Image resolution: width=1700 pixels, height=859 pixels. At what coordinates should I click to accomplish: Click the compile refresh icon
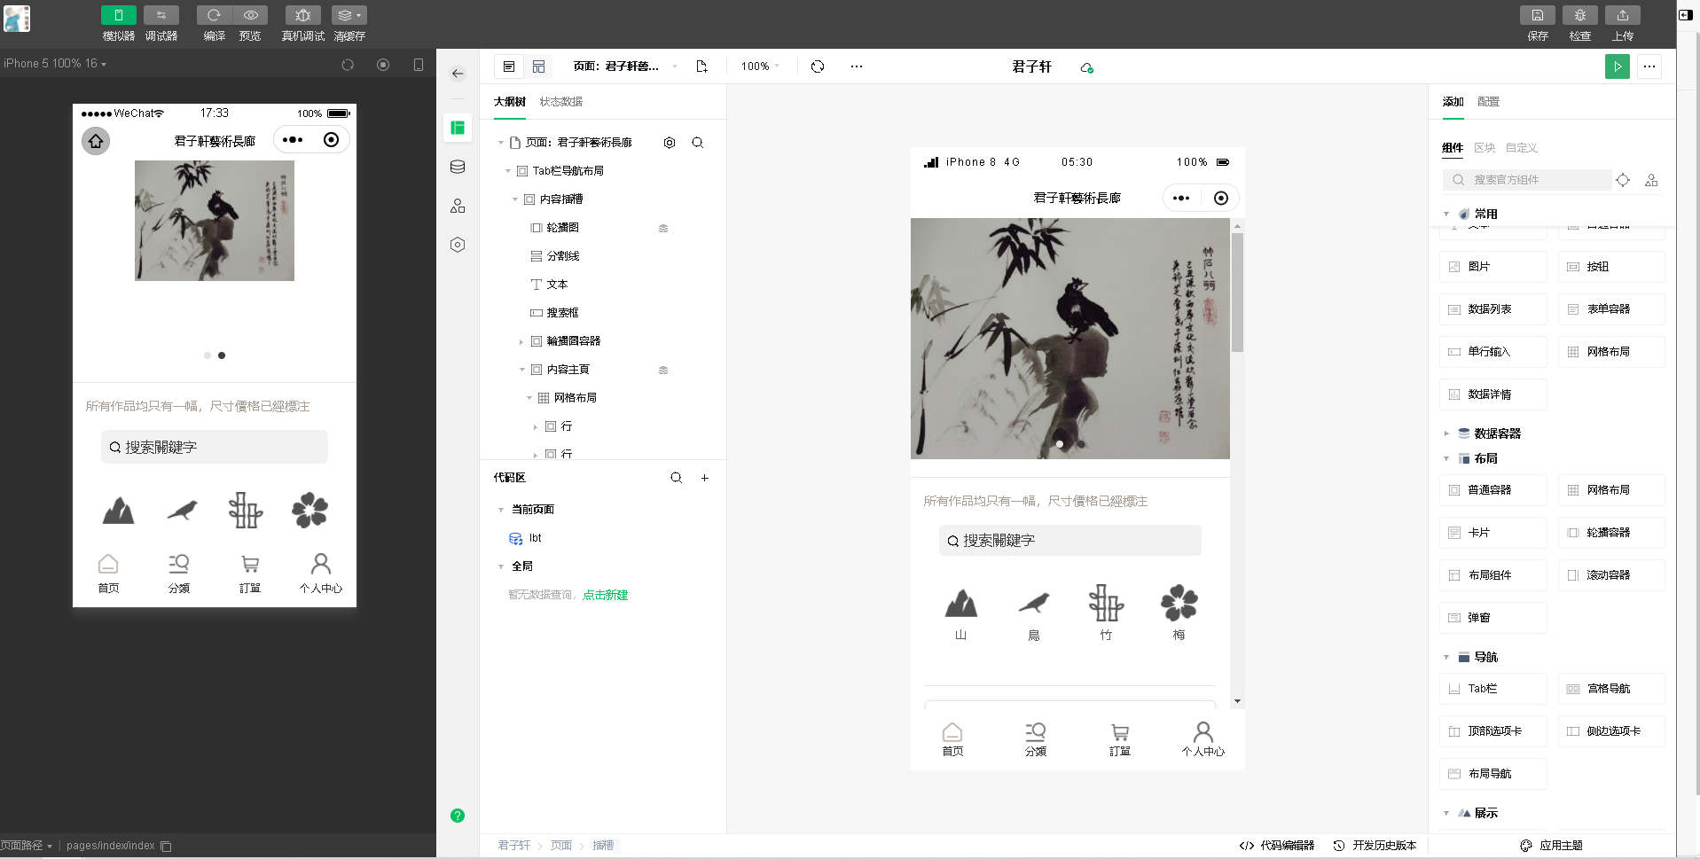pyautogui.click(x=215, y=15)
